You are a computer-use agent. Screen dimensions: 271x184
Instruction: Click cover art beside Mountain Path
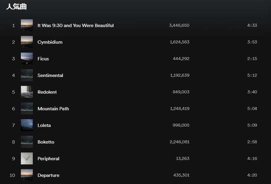(27, 109)
